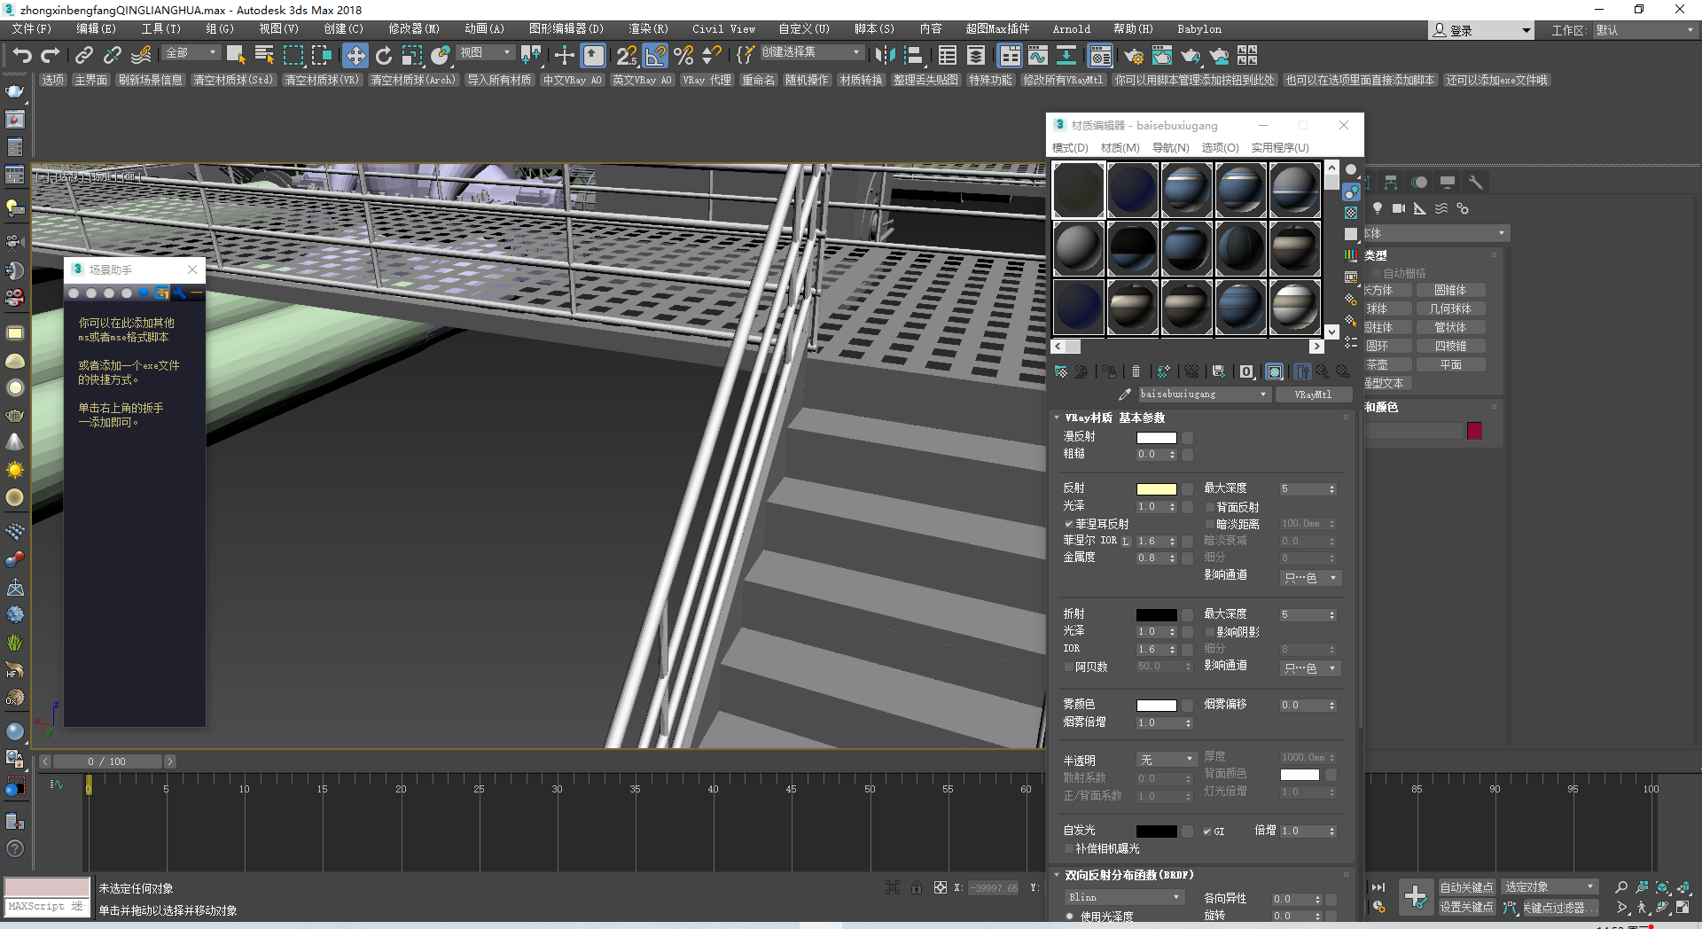Pick material from object eyedropper

(1125, 394)
